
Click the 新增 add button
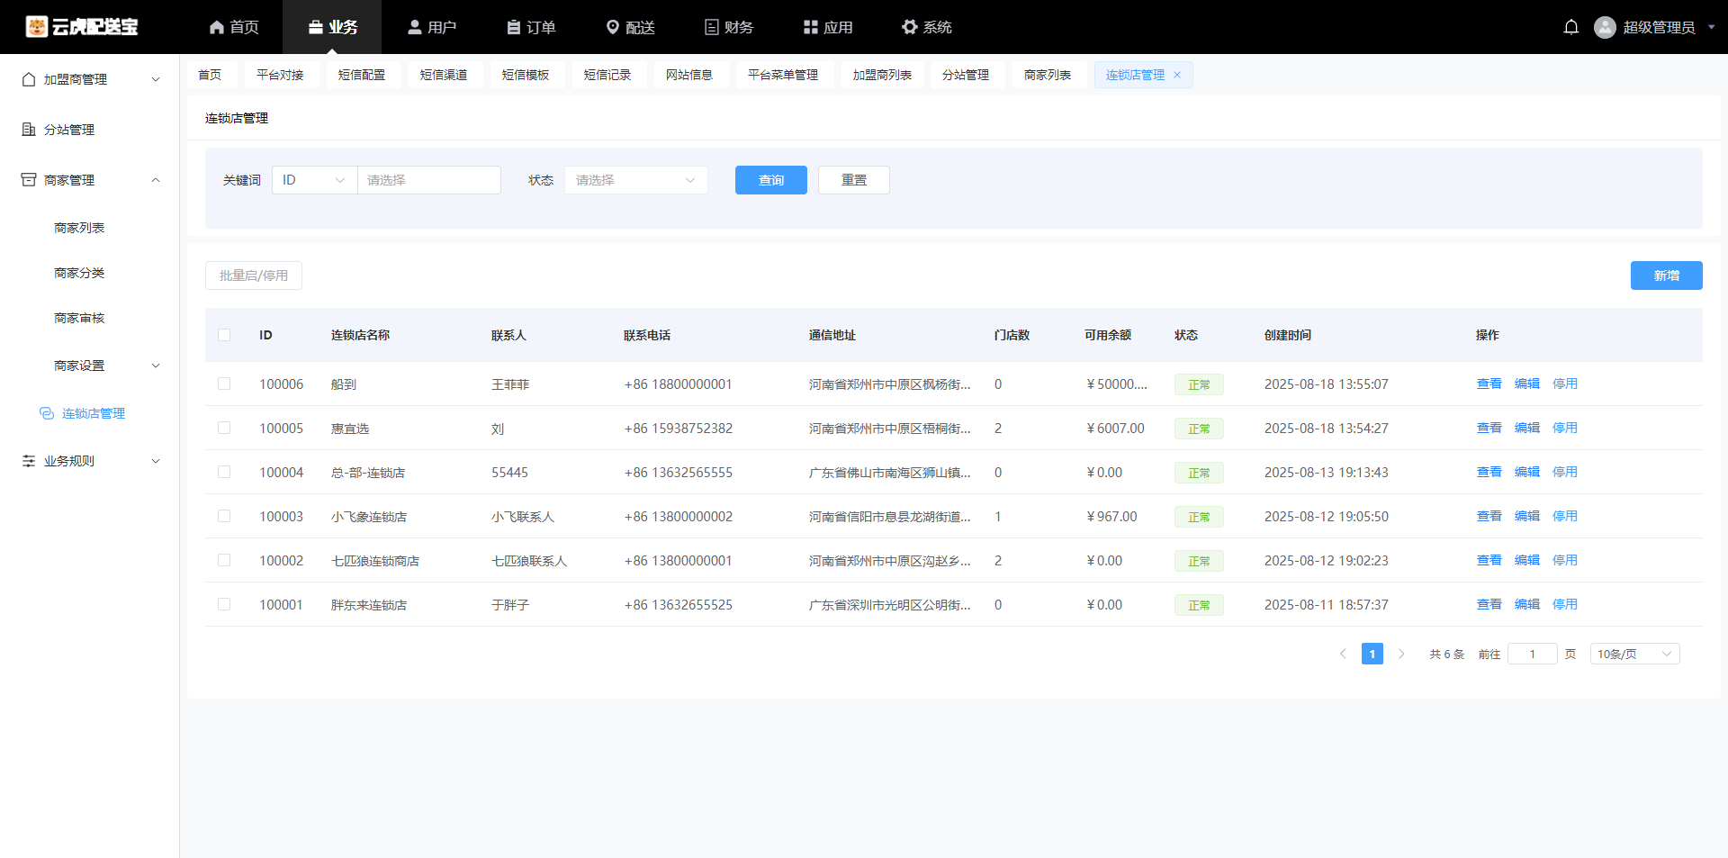pyautogui.click(x=1667, y=275)
